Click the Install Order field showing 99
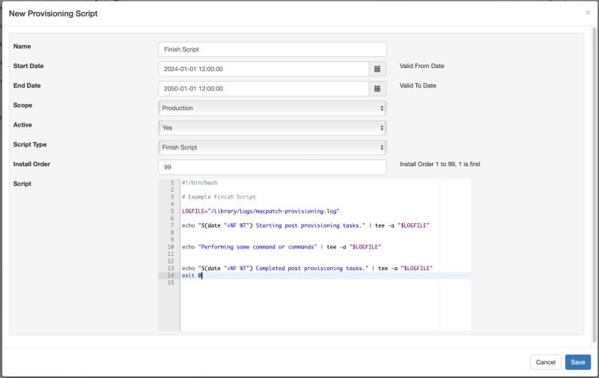The width and height of the screenshot is (599, 378). pyautogui.click(x=272, y=167)
